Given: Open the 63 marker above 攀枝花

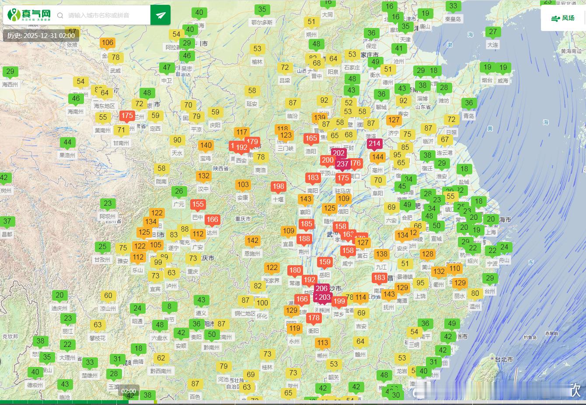Looking at the screenshot, I should point(98,325).
